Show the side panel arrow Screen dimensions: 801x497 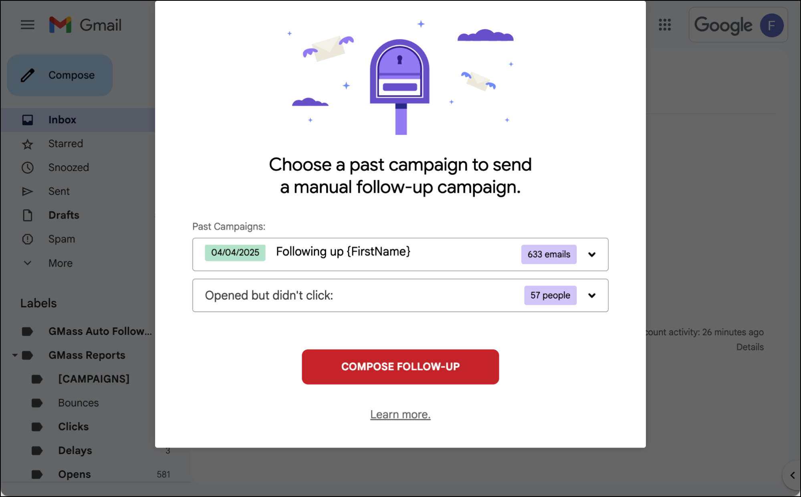pyautogui.click(x=792, y=475)
